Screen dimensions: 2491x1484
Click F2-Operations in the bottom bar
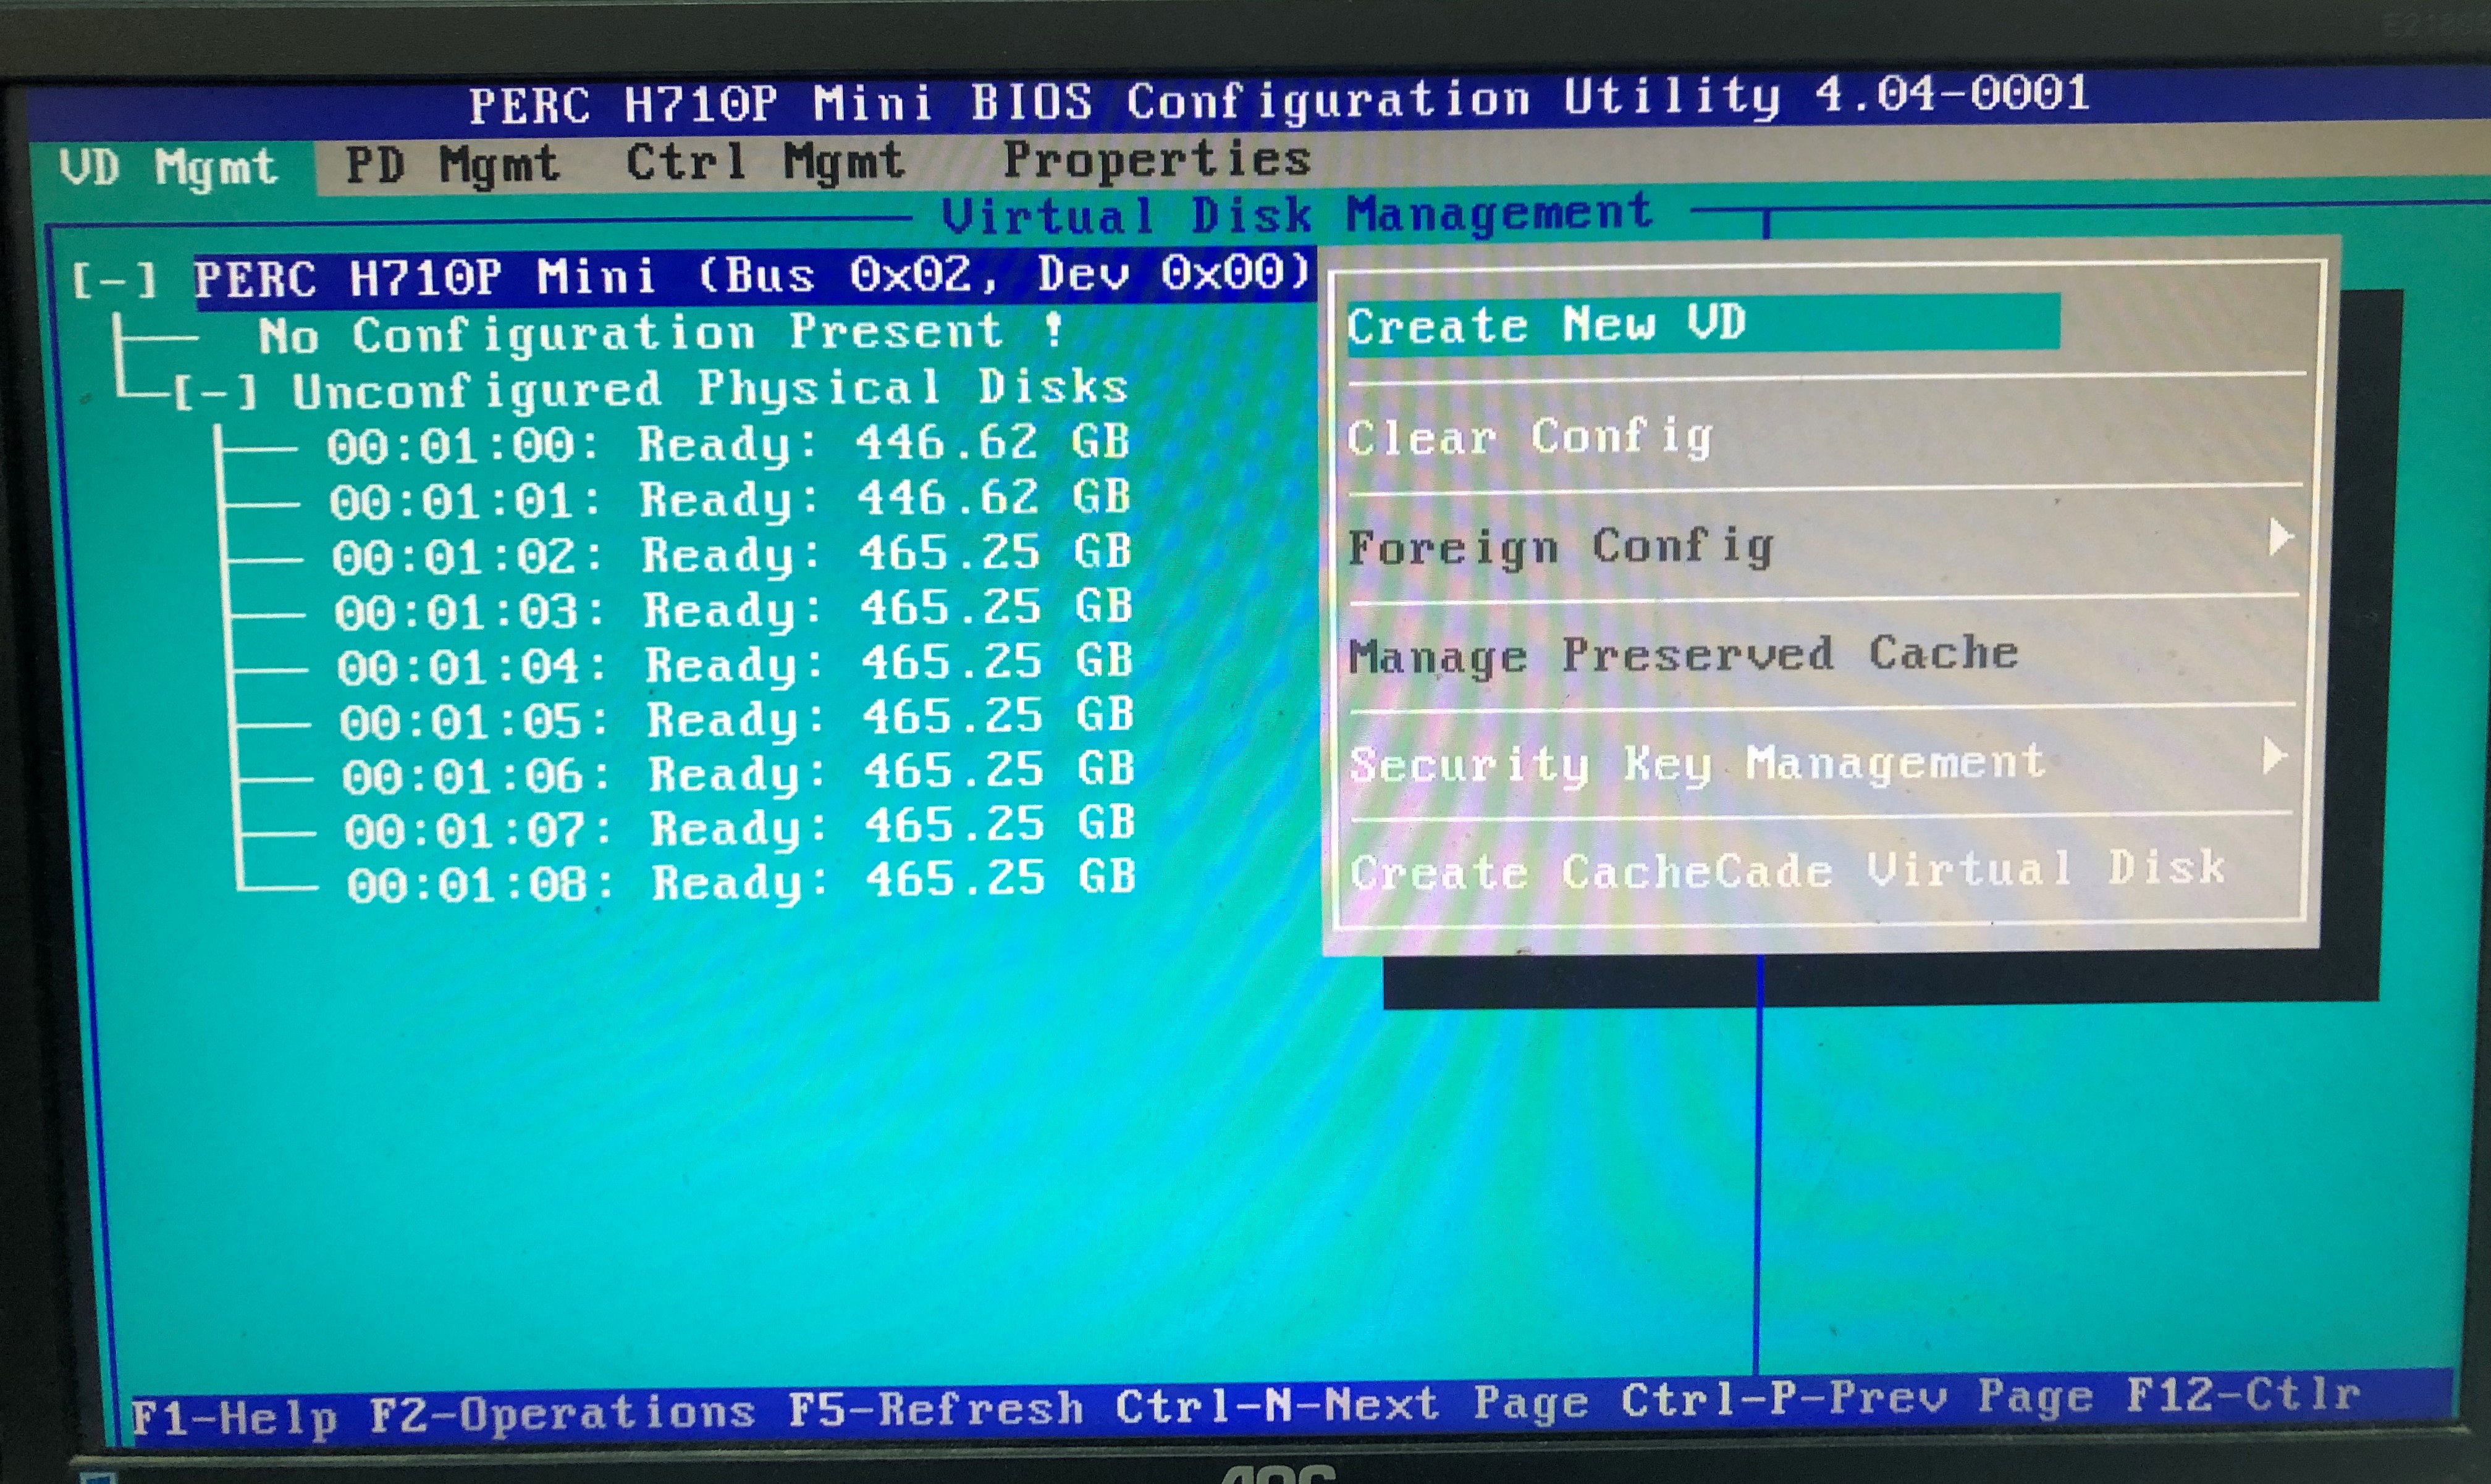561,1413
